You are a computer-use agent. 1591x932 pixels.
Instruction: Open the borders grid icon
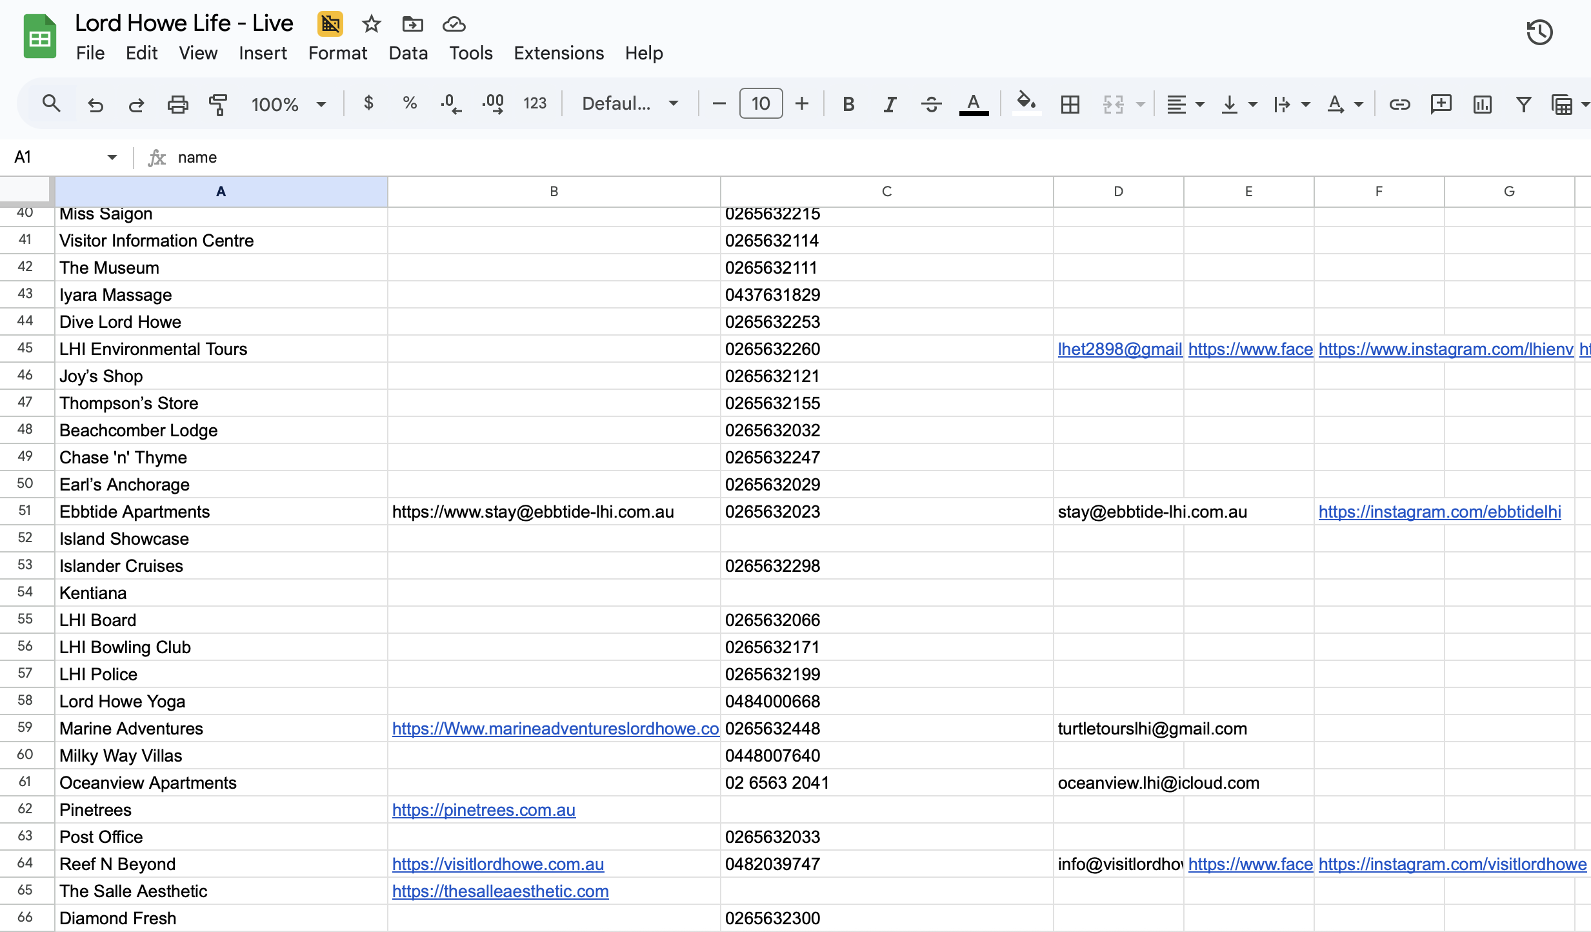pos(1070,104)
